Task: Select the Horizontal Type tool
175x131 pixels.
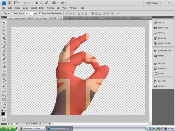Action: (4, 83)
